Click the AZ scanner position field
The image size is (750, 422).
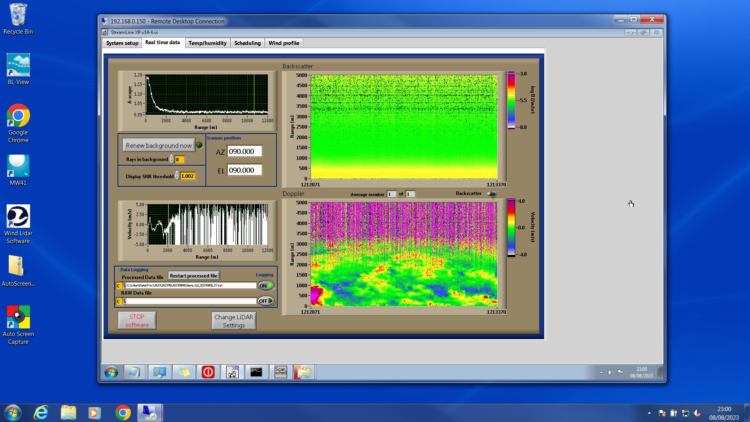(244, 152)
